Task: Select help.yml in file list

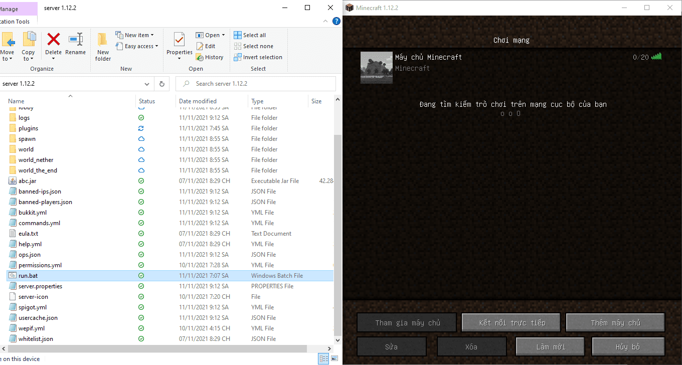Action: pyautogui.click(x=30, y=244)
